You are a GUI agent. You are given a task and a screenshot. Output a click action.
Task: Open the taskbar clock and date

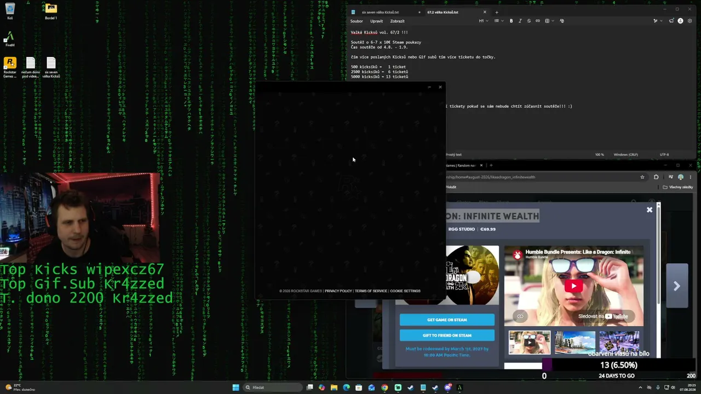(x=687, y=387)
